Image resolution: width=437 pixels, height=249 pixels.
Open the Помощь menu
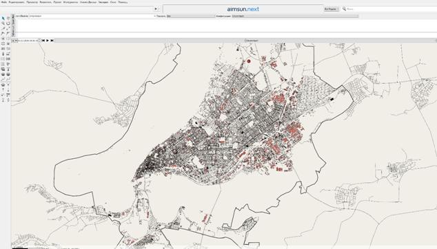pyautogui.click(x=123, y=2)
